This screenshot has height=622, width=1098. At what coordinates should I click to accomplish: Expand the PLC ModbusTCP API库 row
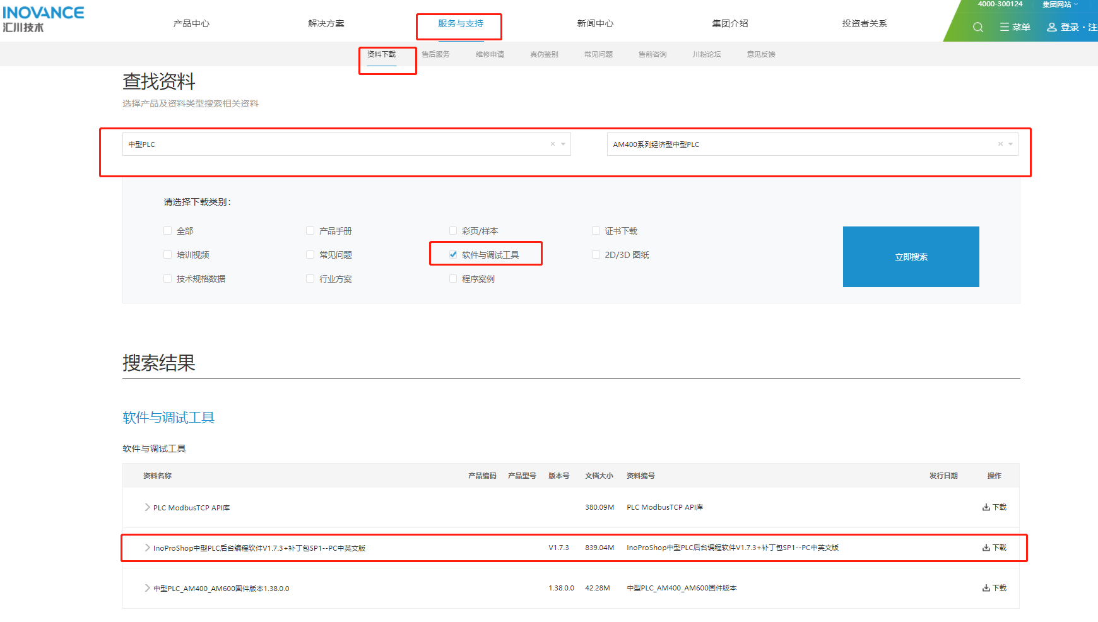pyautogui.click(x=147, y=507)
